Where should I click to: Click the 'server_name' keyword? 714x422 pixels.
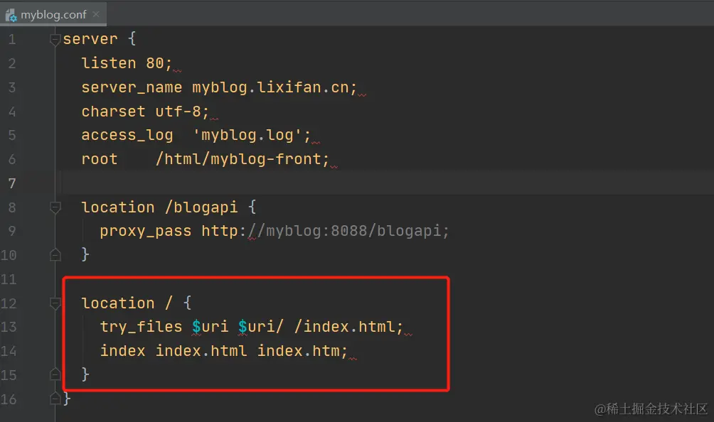(132, 87)
